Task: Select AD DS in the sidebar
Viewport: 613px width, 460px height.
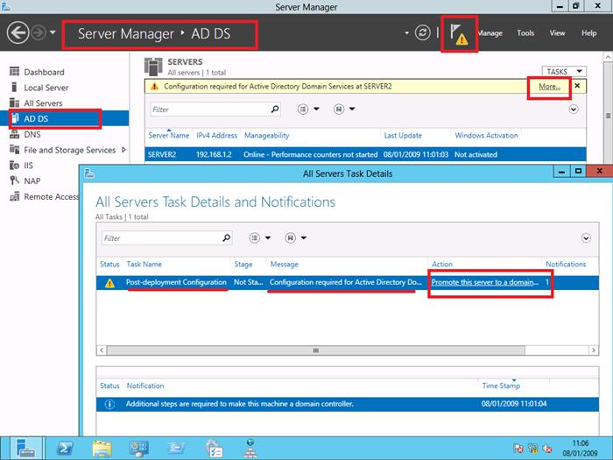Action: point(65,118)
